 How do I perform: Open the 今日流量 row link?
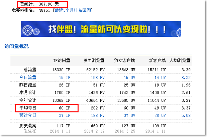[28, 77]
